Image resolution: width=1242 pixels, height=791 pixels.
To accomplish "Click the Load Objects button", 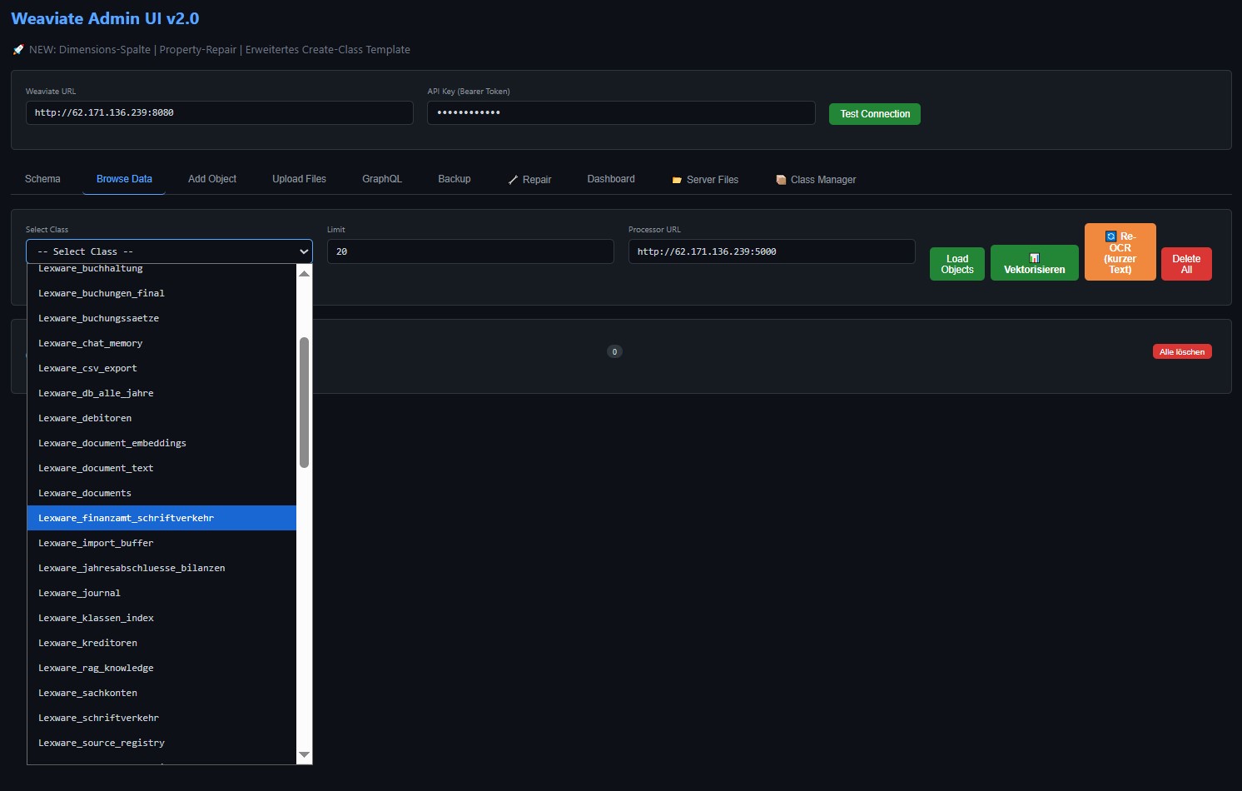I will pos(957,264).
